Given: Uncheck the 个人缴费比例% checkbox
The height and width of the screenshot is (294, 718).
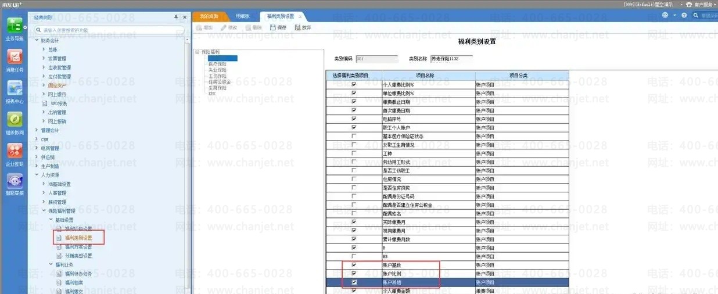Looking at the screenshot, I should pos(354,84).
